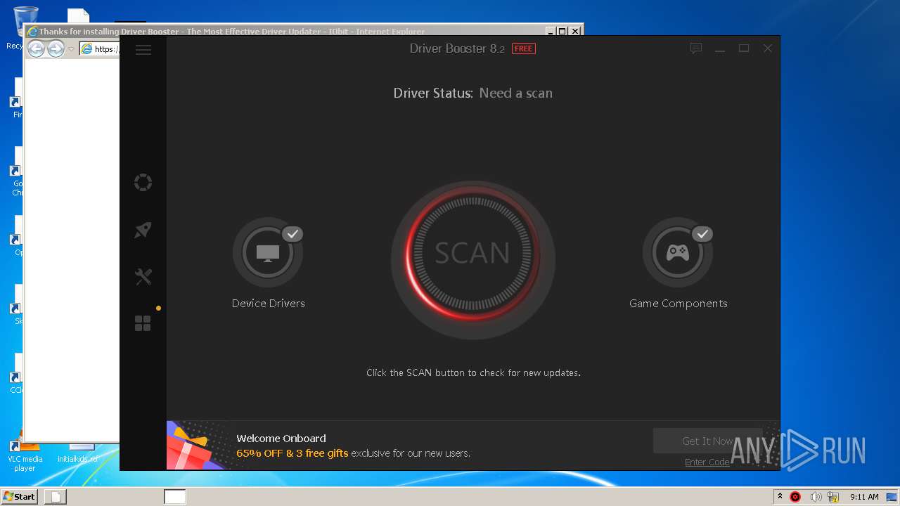This screenshot has width=900, height=506.
Task: Open the Action Center grid icon
Action: tap(143, 323)
